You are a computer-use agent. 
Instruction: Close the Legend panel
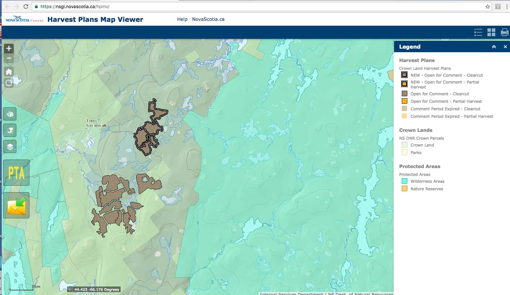(505, 47)
